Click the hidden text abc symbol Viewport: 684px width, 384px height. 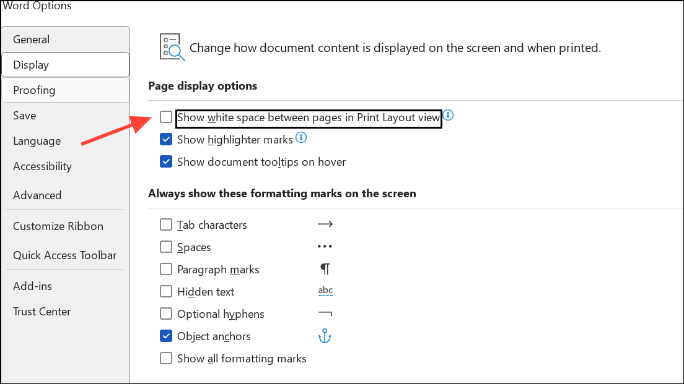pos(325,291)
